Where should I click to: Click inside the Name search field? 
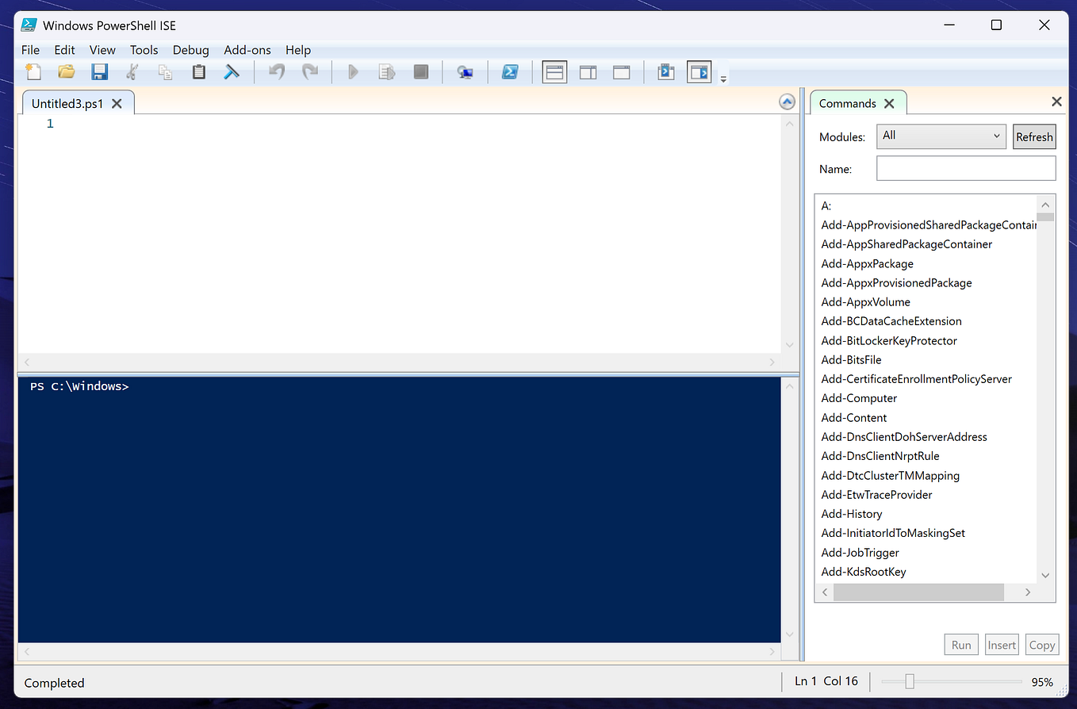pyautogui.click(x=966, y=168)
